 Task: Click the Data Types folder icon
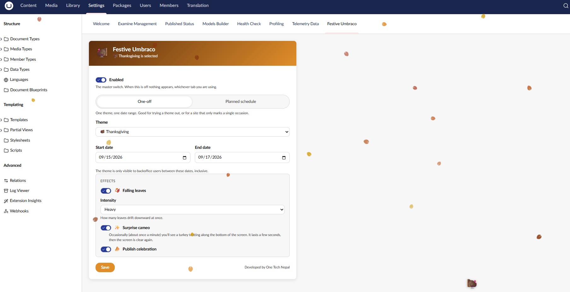(x=6, y=70)
